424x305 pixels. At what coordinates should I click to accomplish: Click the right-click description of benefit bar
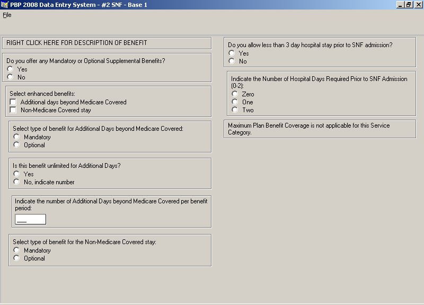[107, 43]
